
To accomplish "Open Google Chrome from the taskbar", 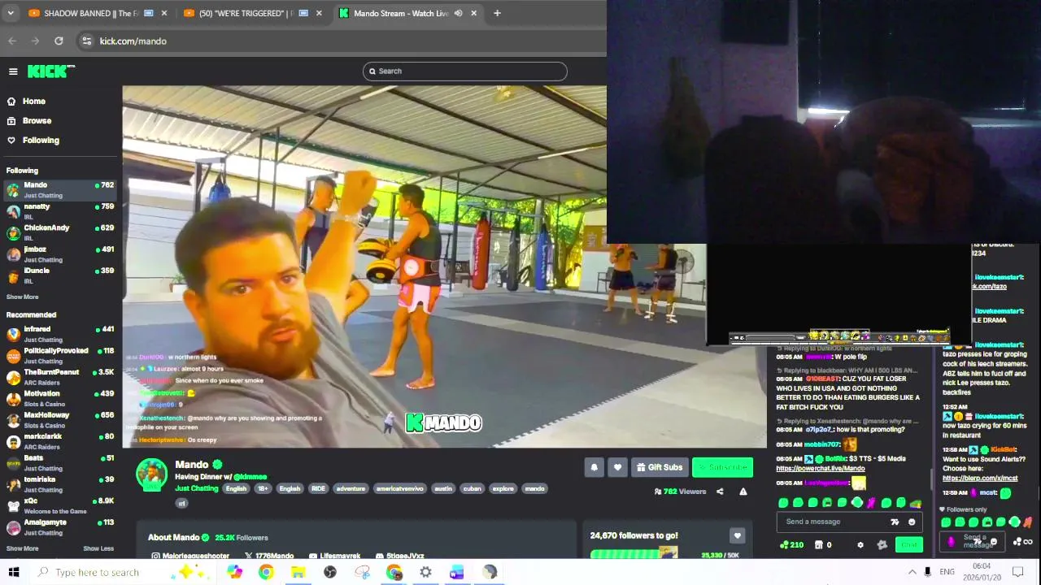I will (x=266, y=572).
